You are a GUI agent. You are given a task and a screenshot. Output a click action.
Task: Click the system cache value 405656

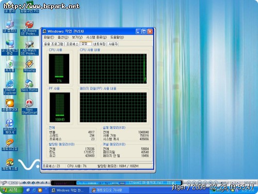click(x=144, y=139)
